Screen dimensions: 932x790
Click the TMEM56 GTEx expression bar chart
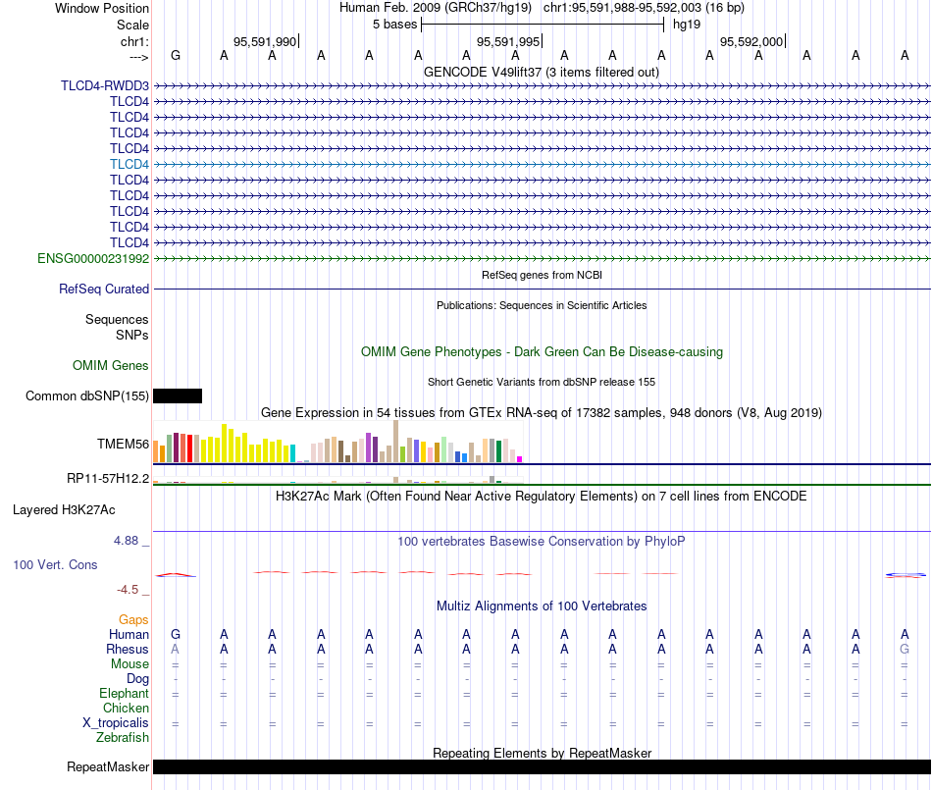[x=337, y=442]
